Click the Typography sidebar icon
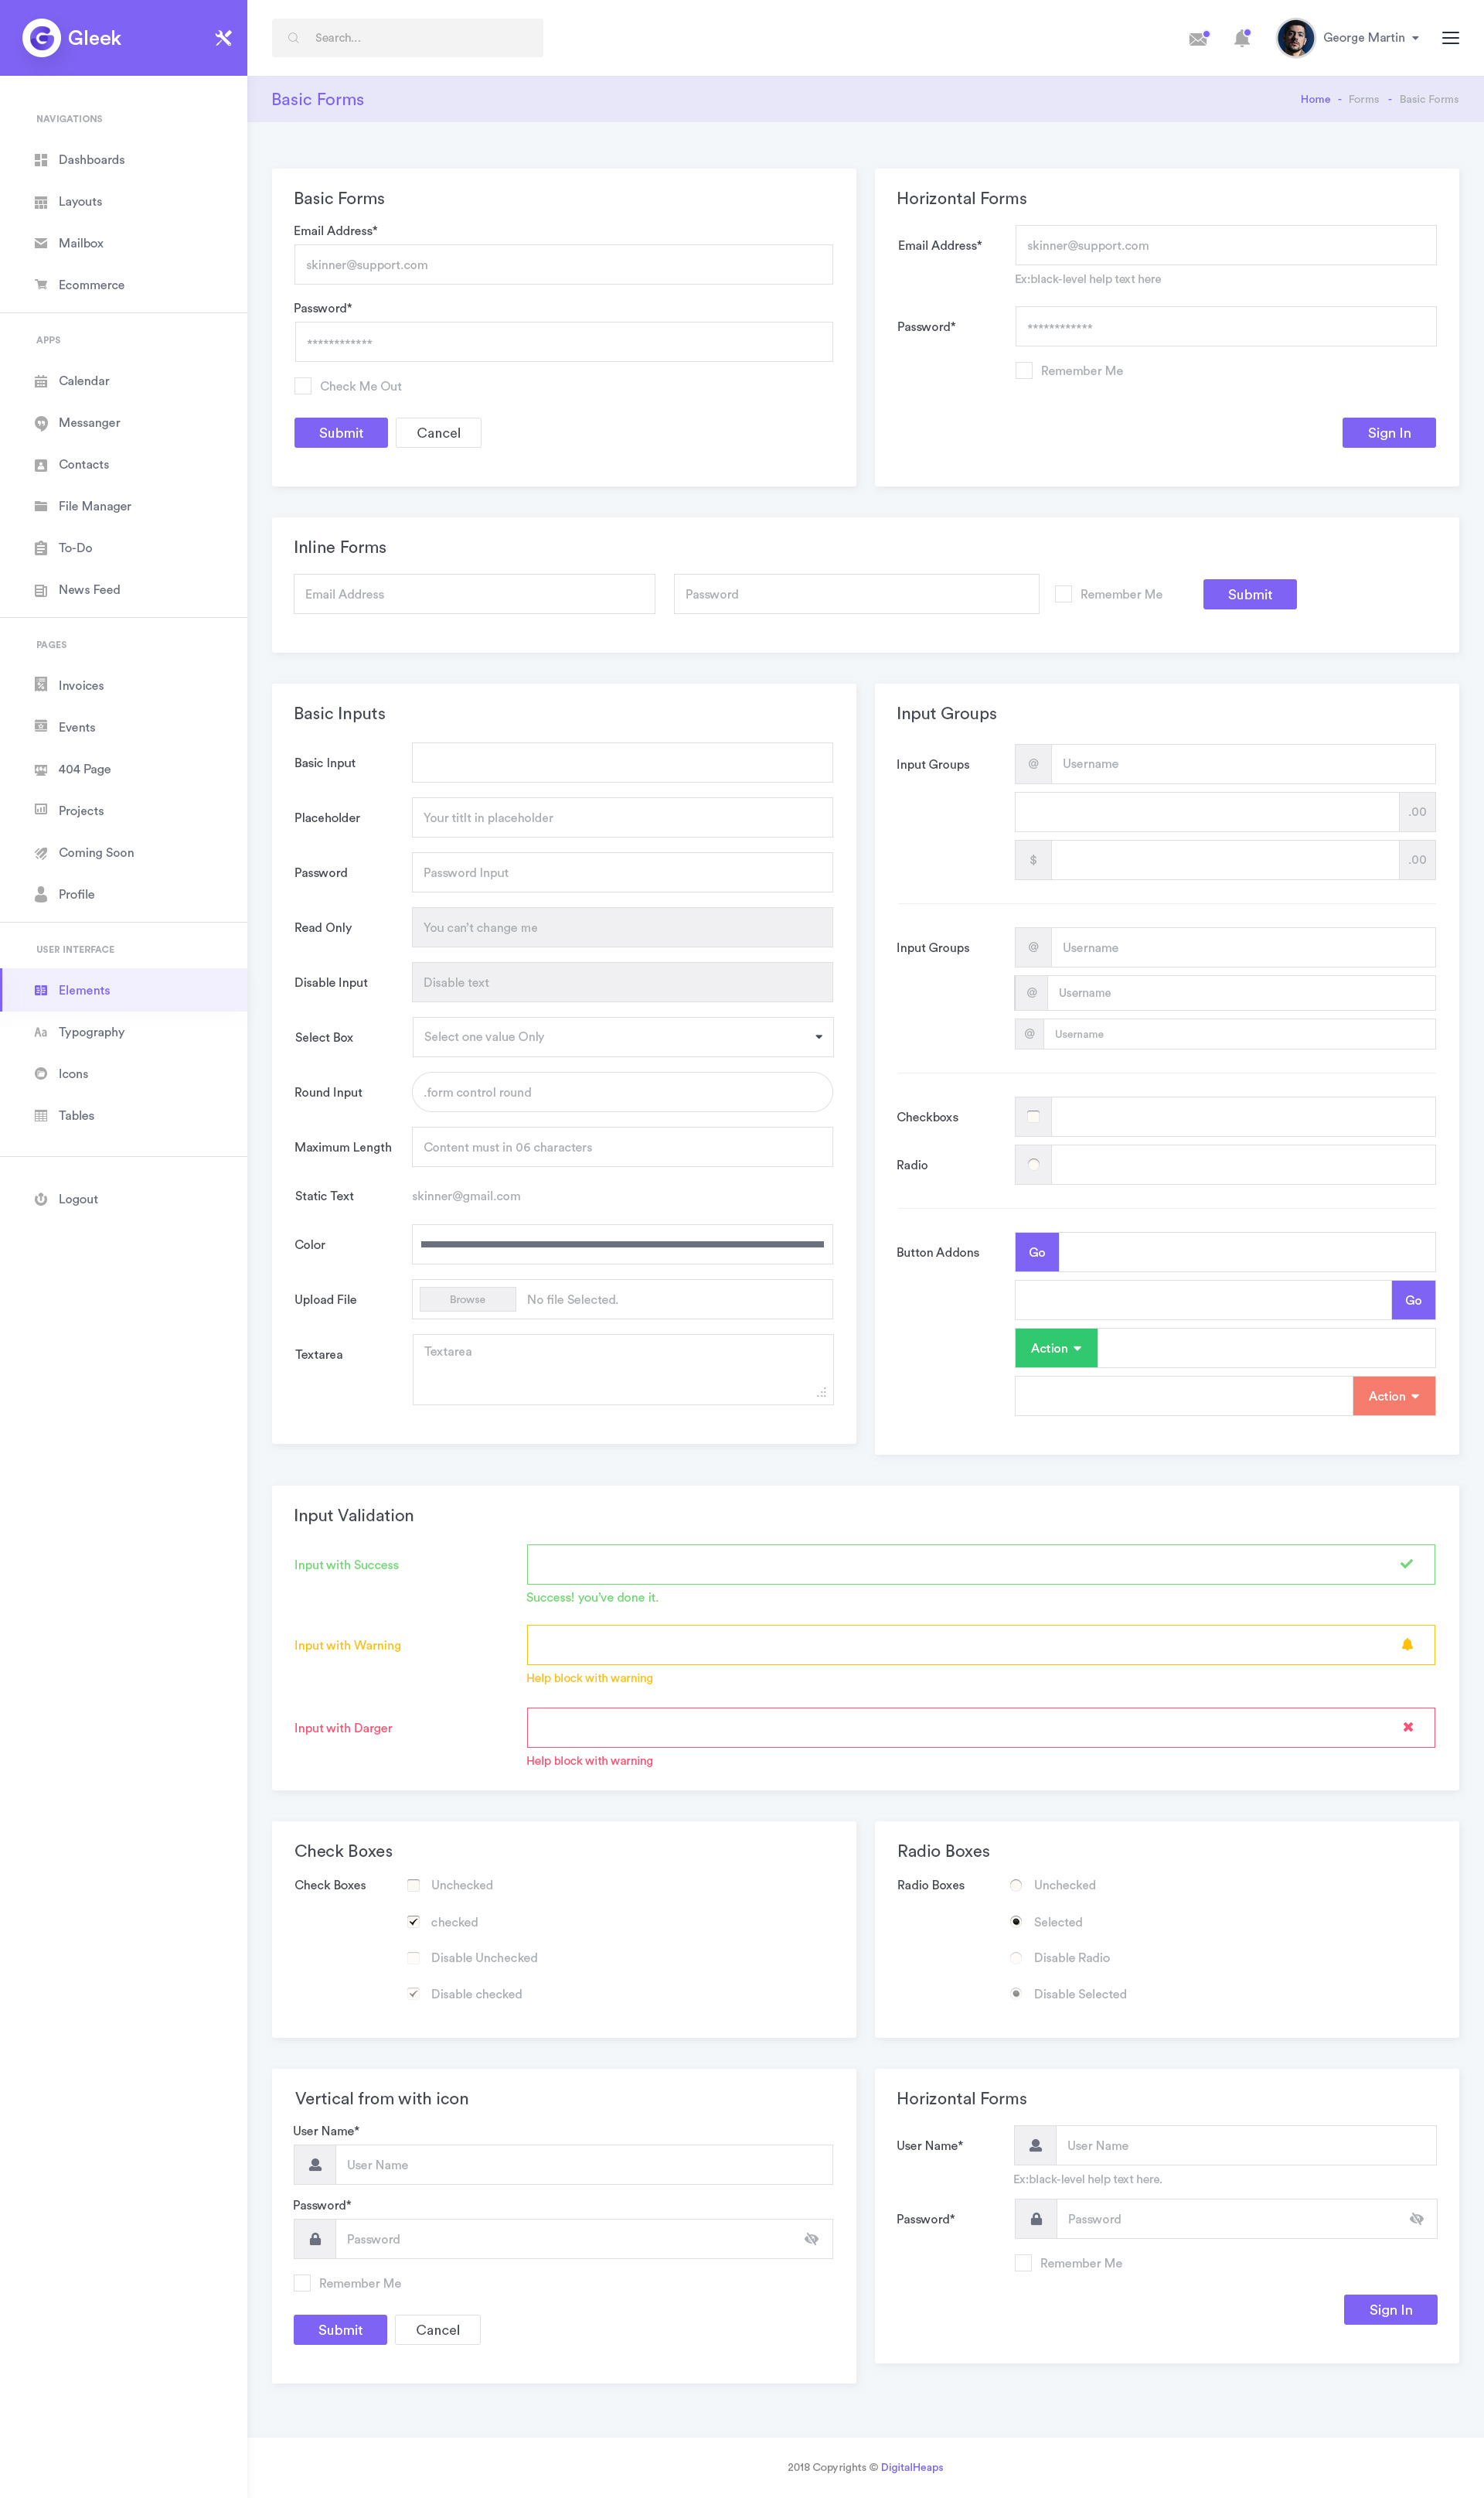 coord(40,1032)
